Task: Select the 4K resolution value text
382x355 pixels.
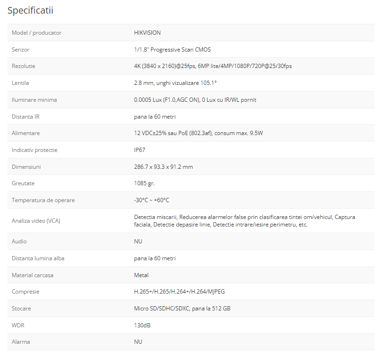Action: 212,66
